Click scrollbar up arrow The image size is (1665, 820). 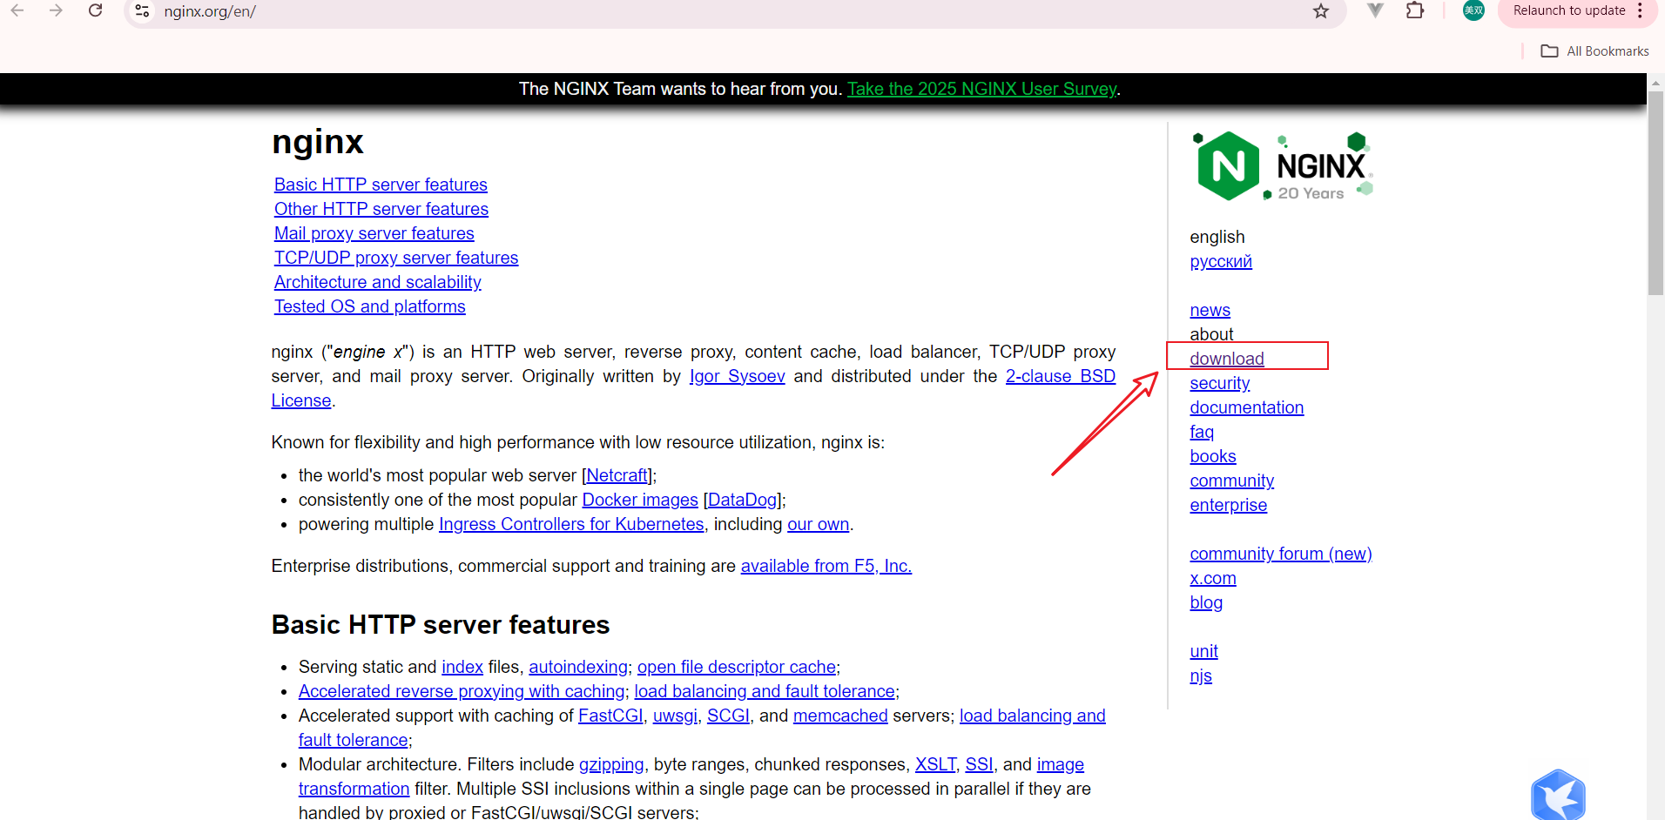point(1655,82)
